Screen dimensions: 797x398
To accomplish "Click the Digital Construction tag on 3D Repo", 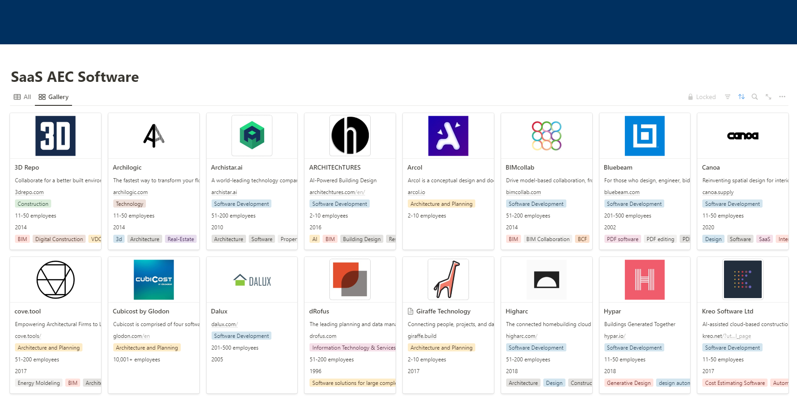I will coord(59,239).
